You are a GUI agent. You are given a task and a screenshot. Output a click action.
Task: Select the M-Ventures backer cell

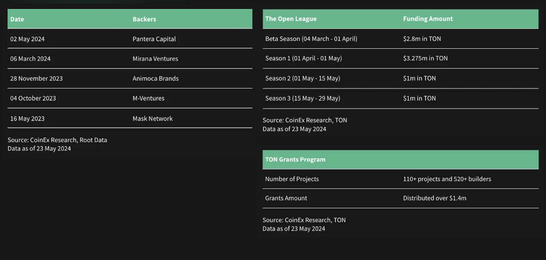pos(148,98)
